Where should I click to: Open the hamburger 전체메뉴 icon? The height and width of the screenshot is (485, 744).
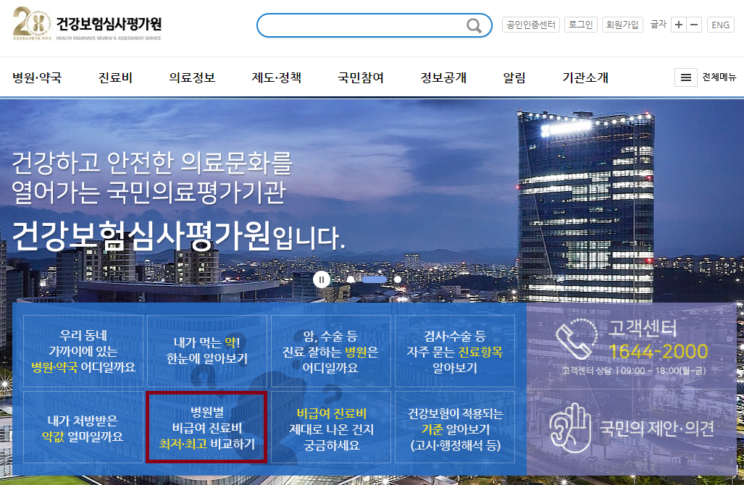(x=685, y=77)
